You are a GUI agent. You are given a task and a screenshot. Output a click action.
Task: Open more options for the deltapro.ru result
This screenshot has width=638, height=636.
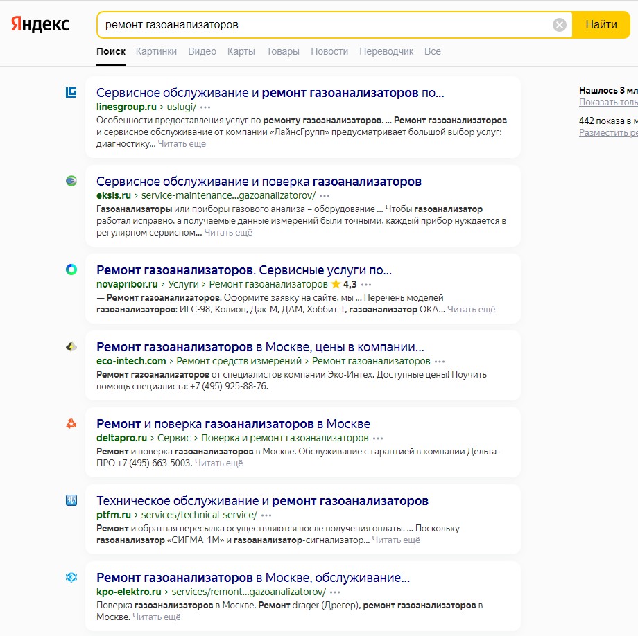tap(378, 439)
